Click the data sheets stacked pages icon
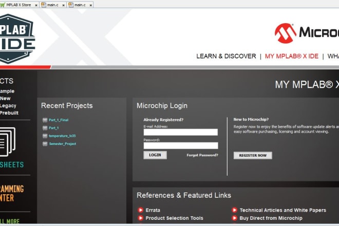The height and width of the screenshot is (226, 339). [x=8, y=142]
